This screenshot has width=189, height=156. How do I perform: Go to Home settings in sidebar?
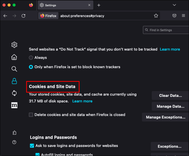click(x=14, y=57)
